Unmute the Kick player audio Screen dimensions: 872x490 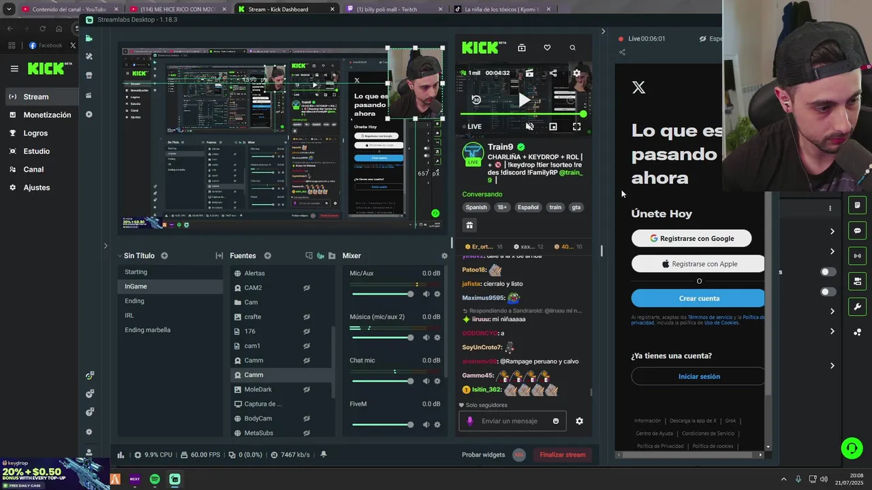(529, 127)
